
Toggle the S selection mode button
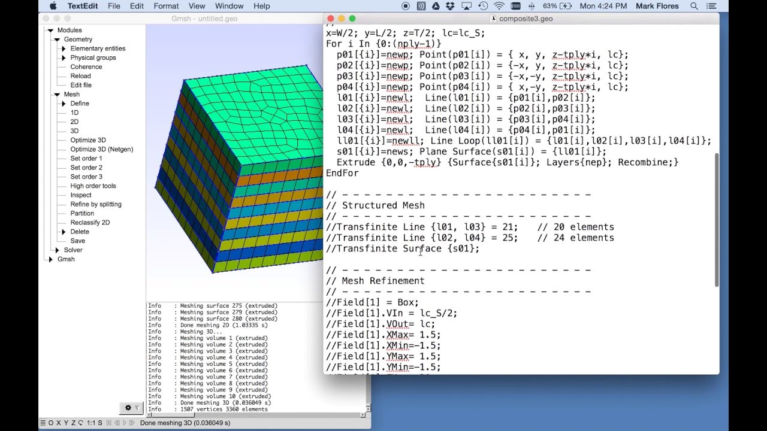click(100, 423)
